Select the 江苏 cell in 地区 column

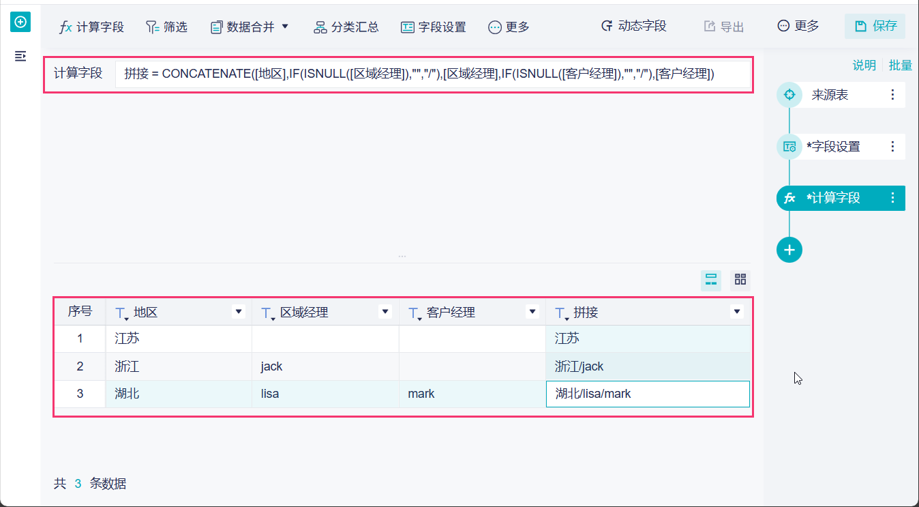(x=179, y=338)
